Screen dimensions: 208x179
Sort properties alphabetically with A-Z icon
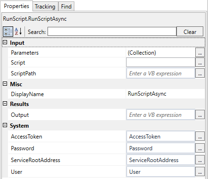point(18,32)
